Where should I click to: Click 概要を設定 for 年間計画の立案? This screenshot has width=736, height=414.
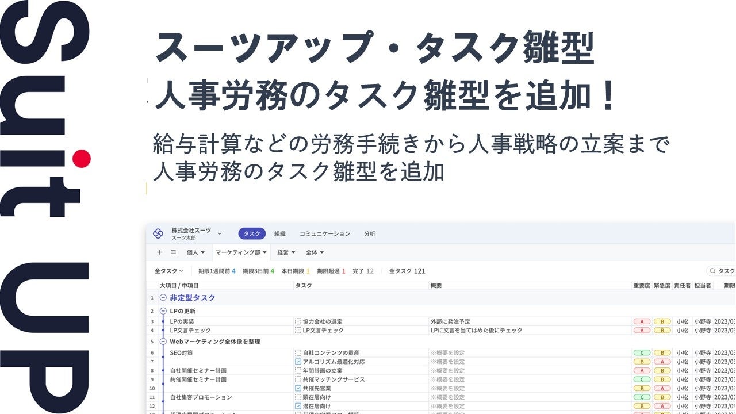[447, 371]
